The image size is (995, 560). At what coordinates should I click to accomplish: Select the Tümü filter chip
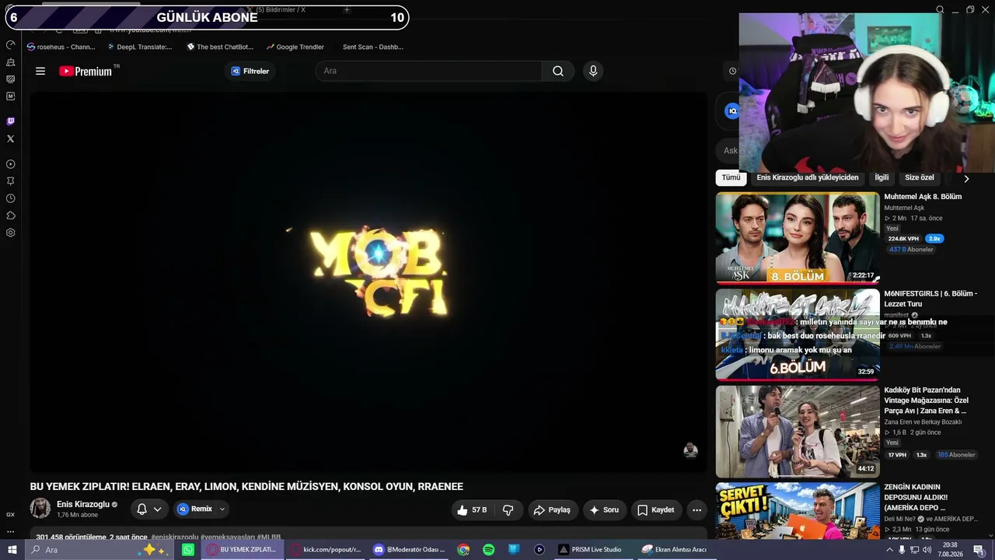[731, 178]
